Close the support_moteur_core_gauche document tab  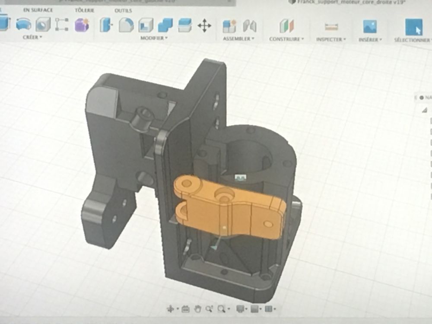229,1
